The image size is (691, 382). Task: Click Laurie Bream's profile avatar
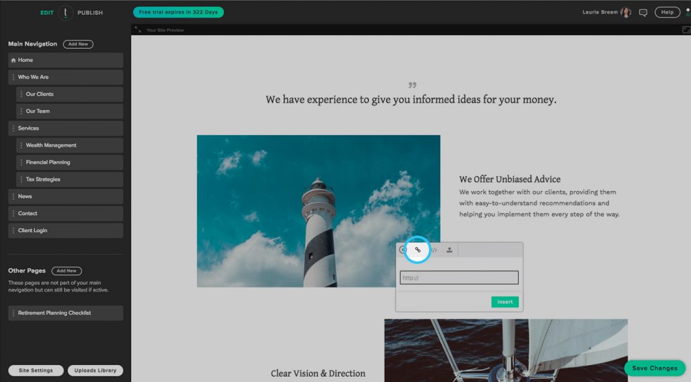(626, 12)
